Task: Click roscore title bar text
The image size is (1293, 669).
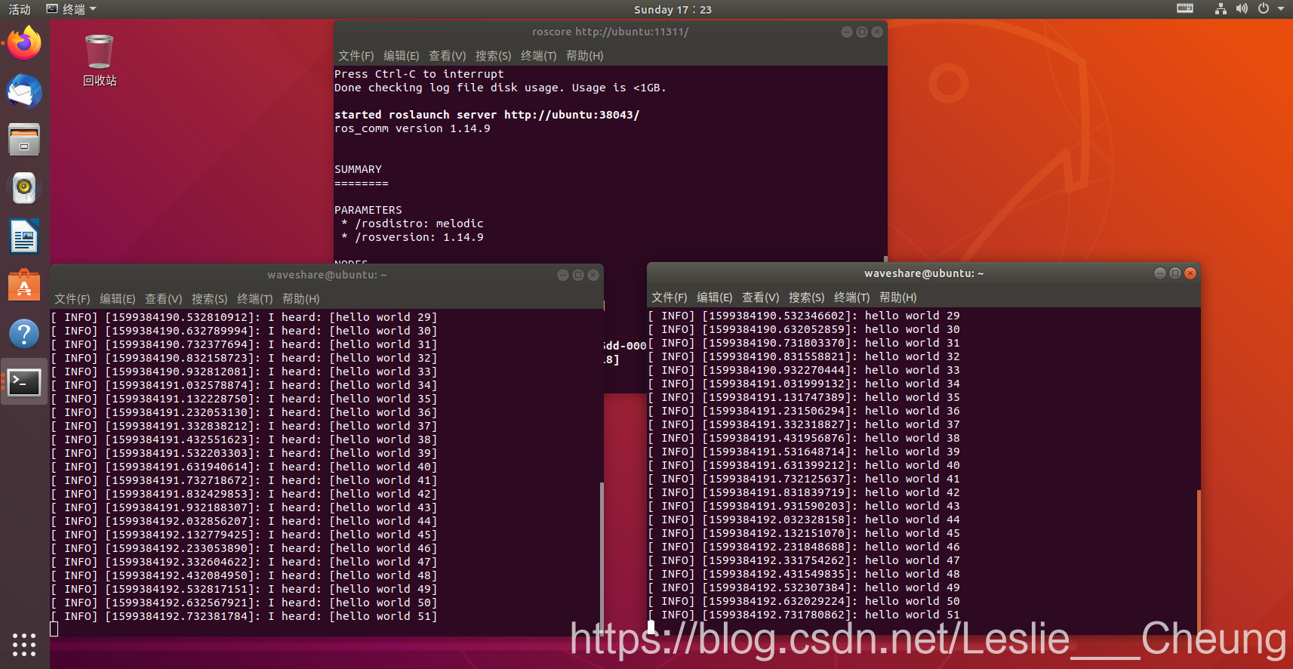Action: click(x=610, y=32)
